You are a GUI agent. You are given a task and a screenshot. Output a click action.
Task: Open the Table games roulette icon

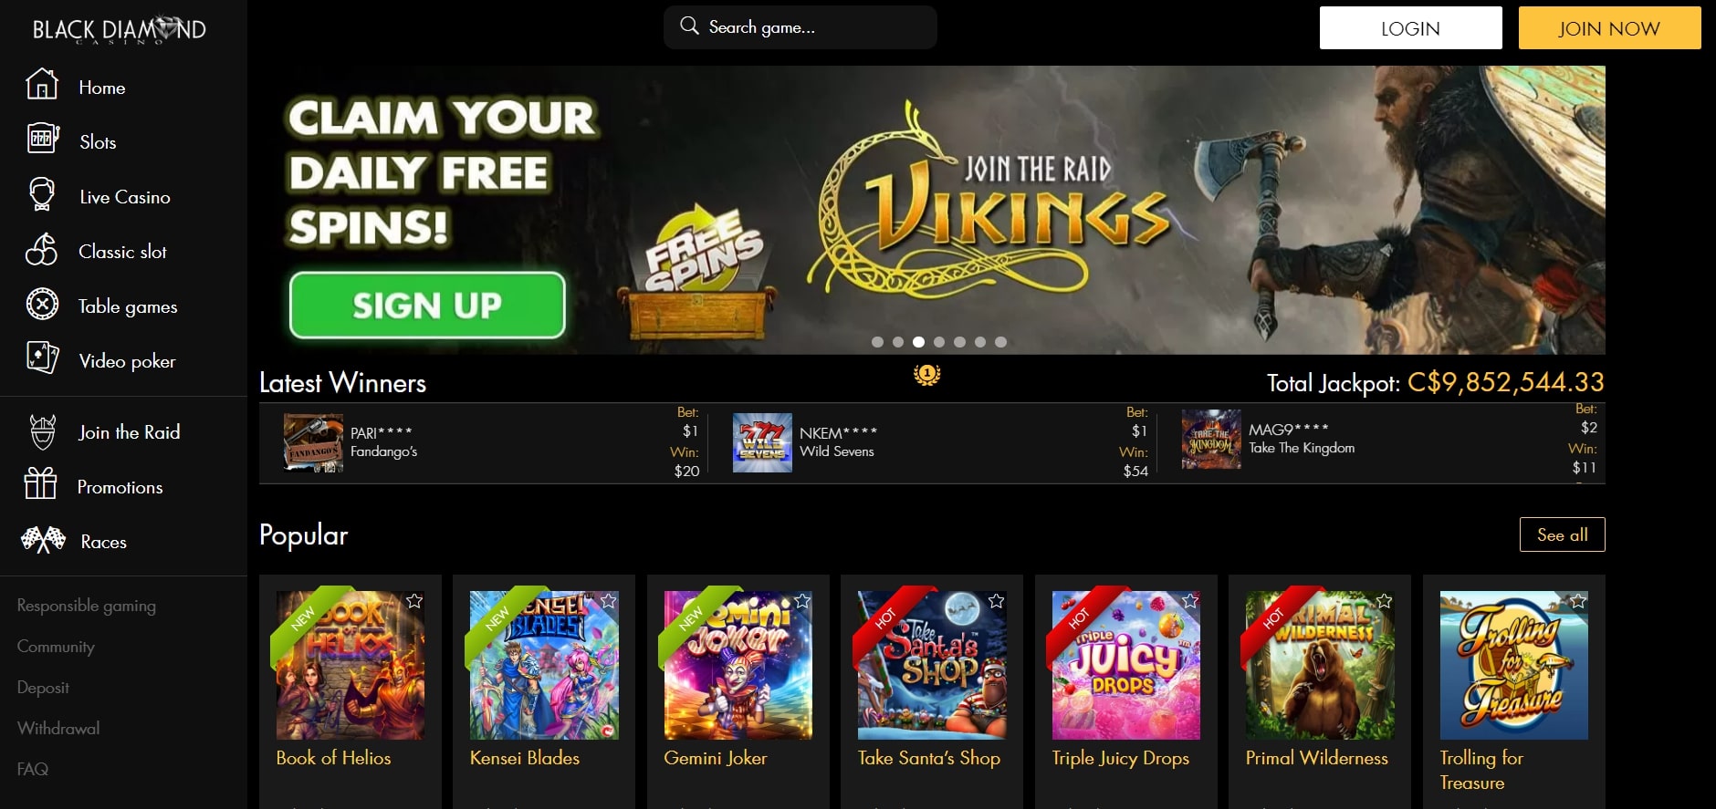[x=42, y=304]
